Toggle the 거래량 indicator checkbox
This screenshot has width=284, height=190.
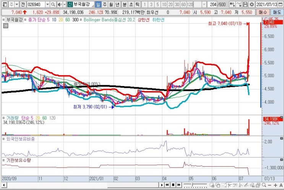[3, 118]
